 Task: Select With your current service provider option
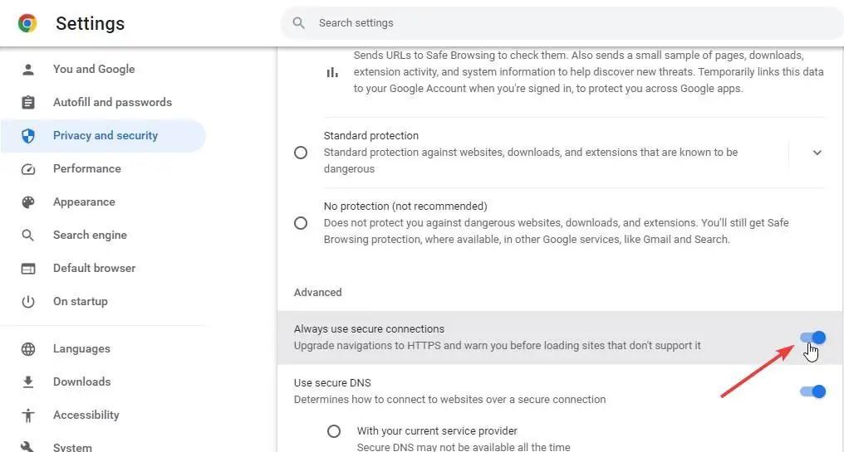pyautogui.click(x=334, y=431)
